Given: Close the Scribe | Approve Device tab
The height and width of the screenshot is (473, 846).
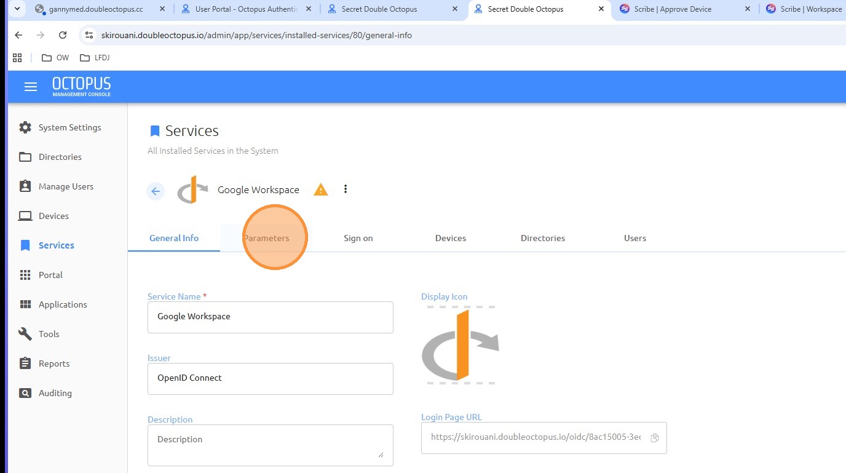Looking at the screenshot, I should 747,9.
